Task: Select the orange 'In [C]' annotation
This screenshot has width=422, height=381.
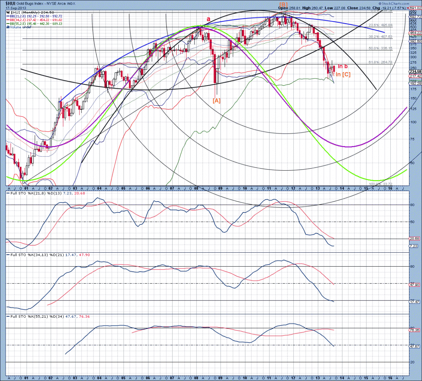Action: [x=343, y=74]
